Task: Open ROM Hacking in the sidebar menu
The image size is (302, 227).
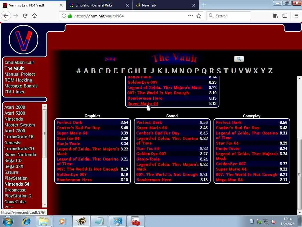Action: click(19, 80)
